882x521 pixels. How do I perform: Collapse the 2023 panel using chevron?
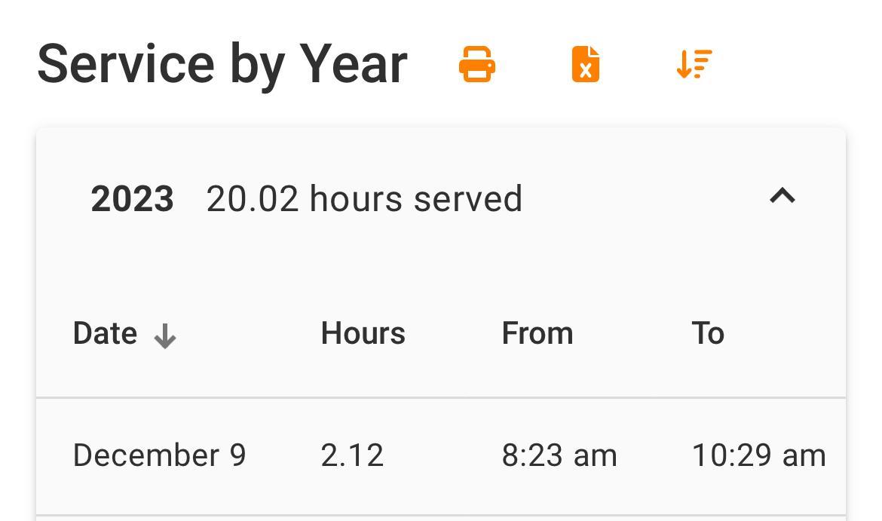tap(782, 197)
